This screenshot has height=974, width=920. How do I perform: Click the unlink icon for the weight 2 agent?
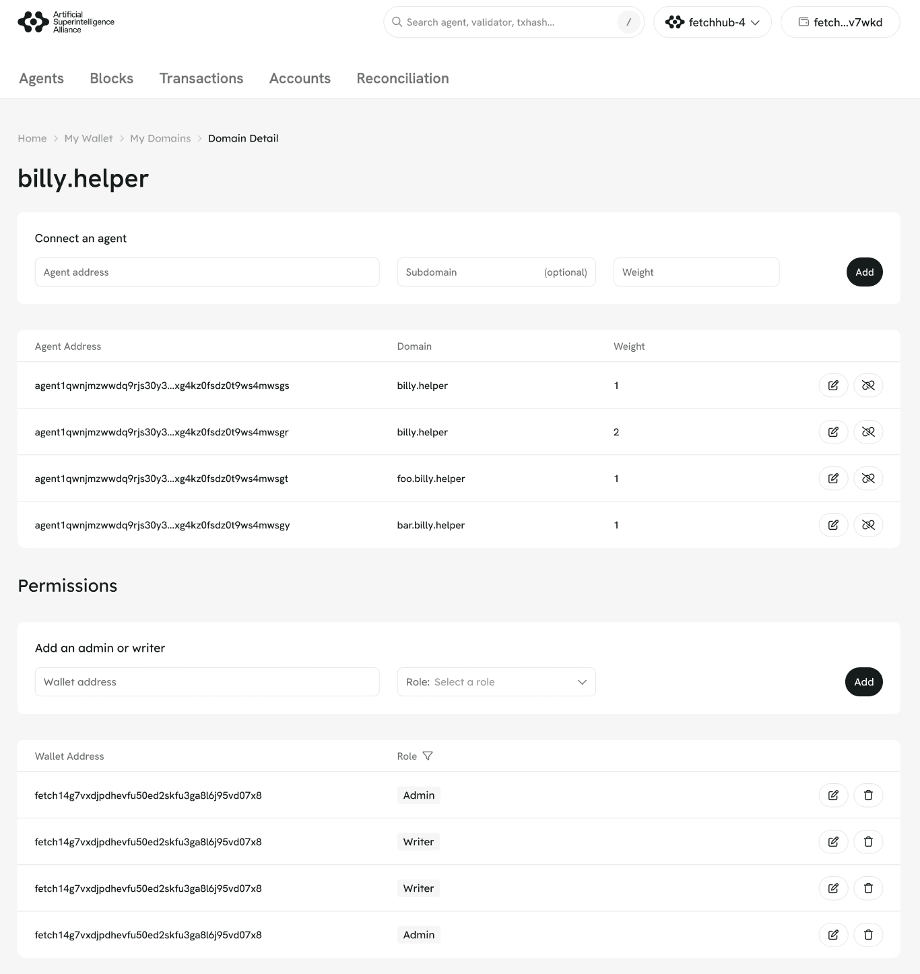coord(868,432)
